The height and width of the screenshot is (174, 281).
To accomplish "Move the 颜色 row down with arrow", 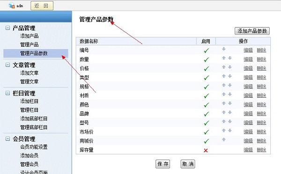I will [230, 103].
